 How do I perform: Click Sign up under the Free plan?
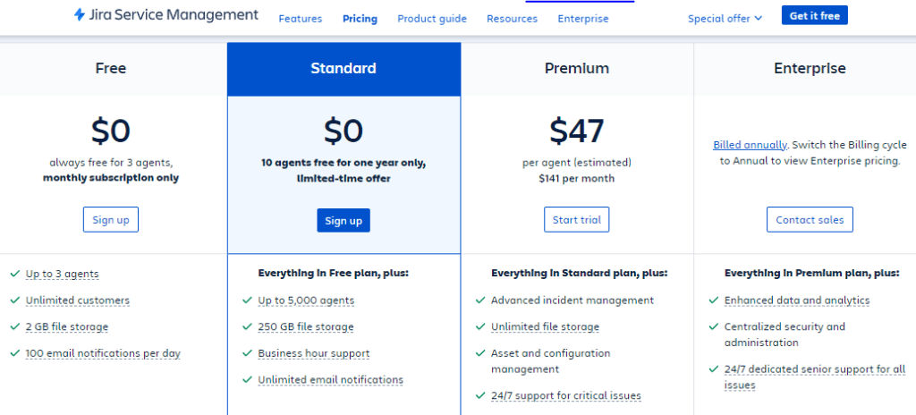(111, 220)
